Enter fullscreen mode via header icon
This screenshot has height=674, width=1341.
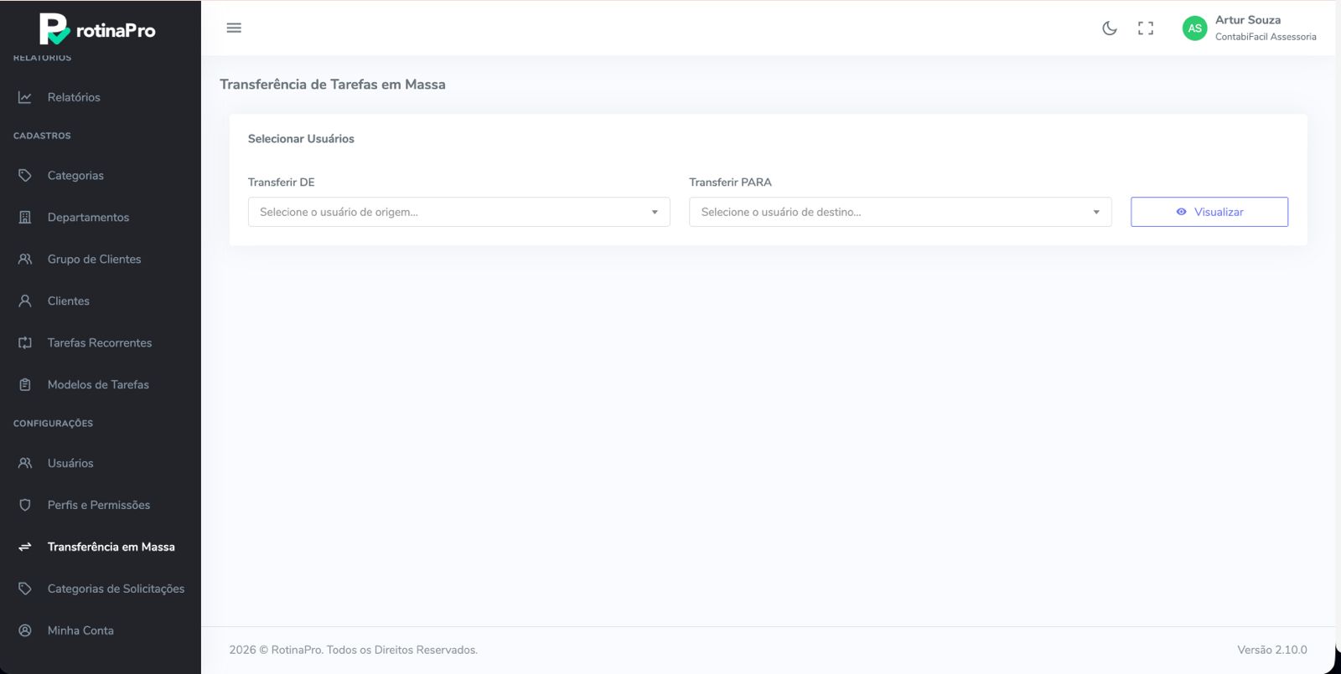(1146, 28)
